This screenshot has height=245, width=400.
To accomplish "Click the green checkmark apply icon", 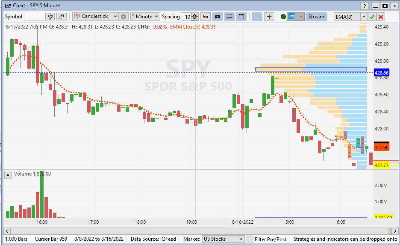I will (x=372, y=17).
